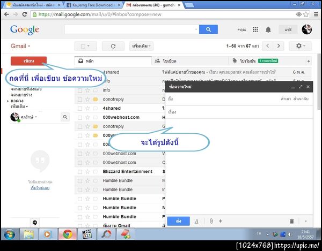Click the Chrome address bar URL
Image resolution: width=322 pixels, height=251 pixels.
[100, 14]
